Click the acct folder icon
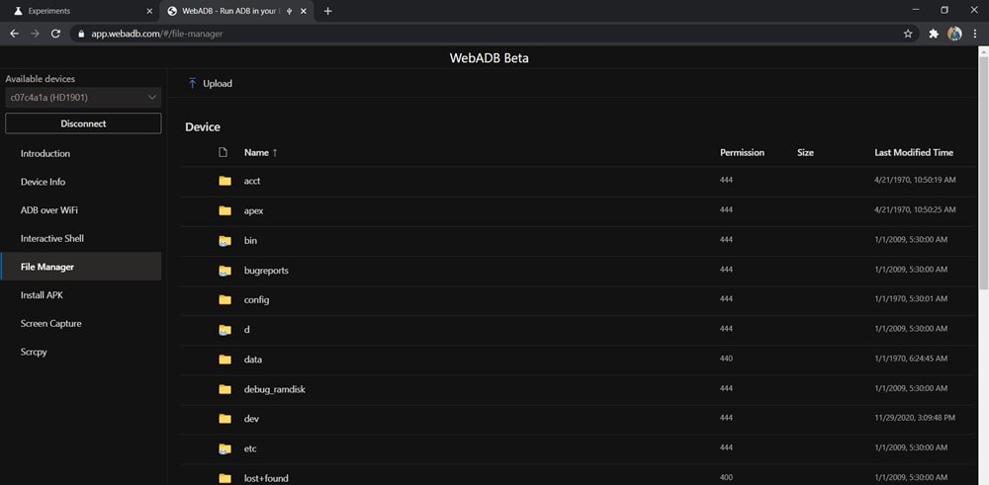 pyautogui.click(x=225, y=181)
